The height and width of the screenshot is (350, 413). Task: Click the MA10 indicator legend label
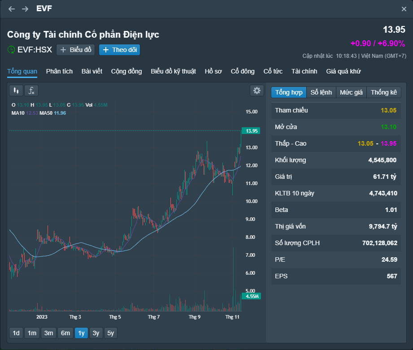18,113
